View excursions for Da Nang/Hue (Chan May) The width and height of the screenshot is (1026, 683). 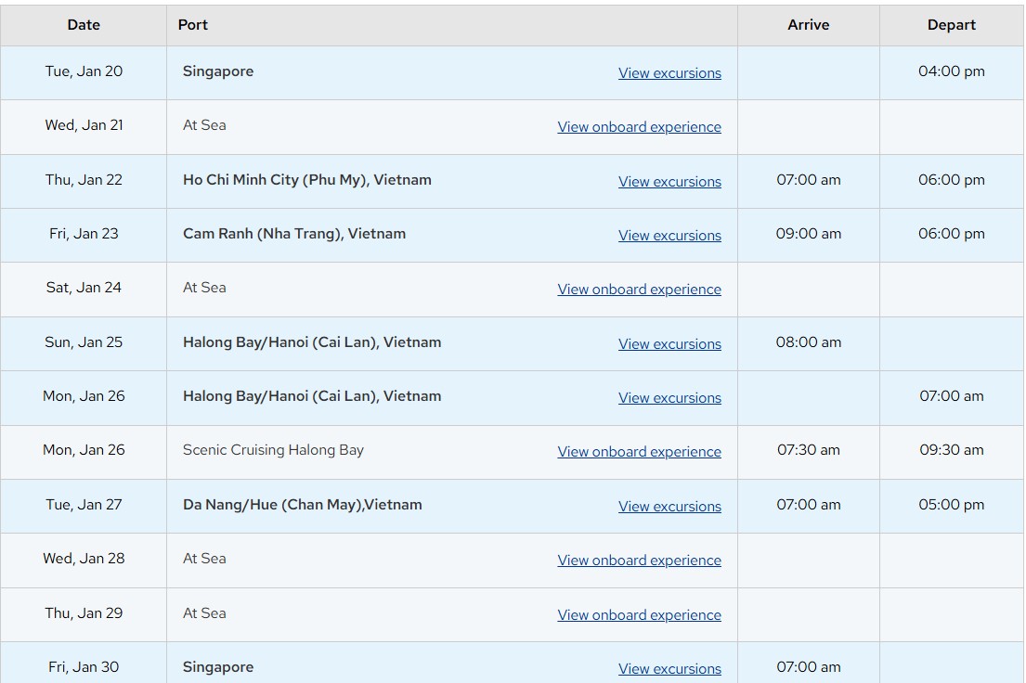coord(669,507)
